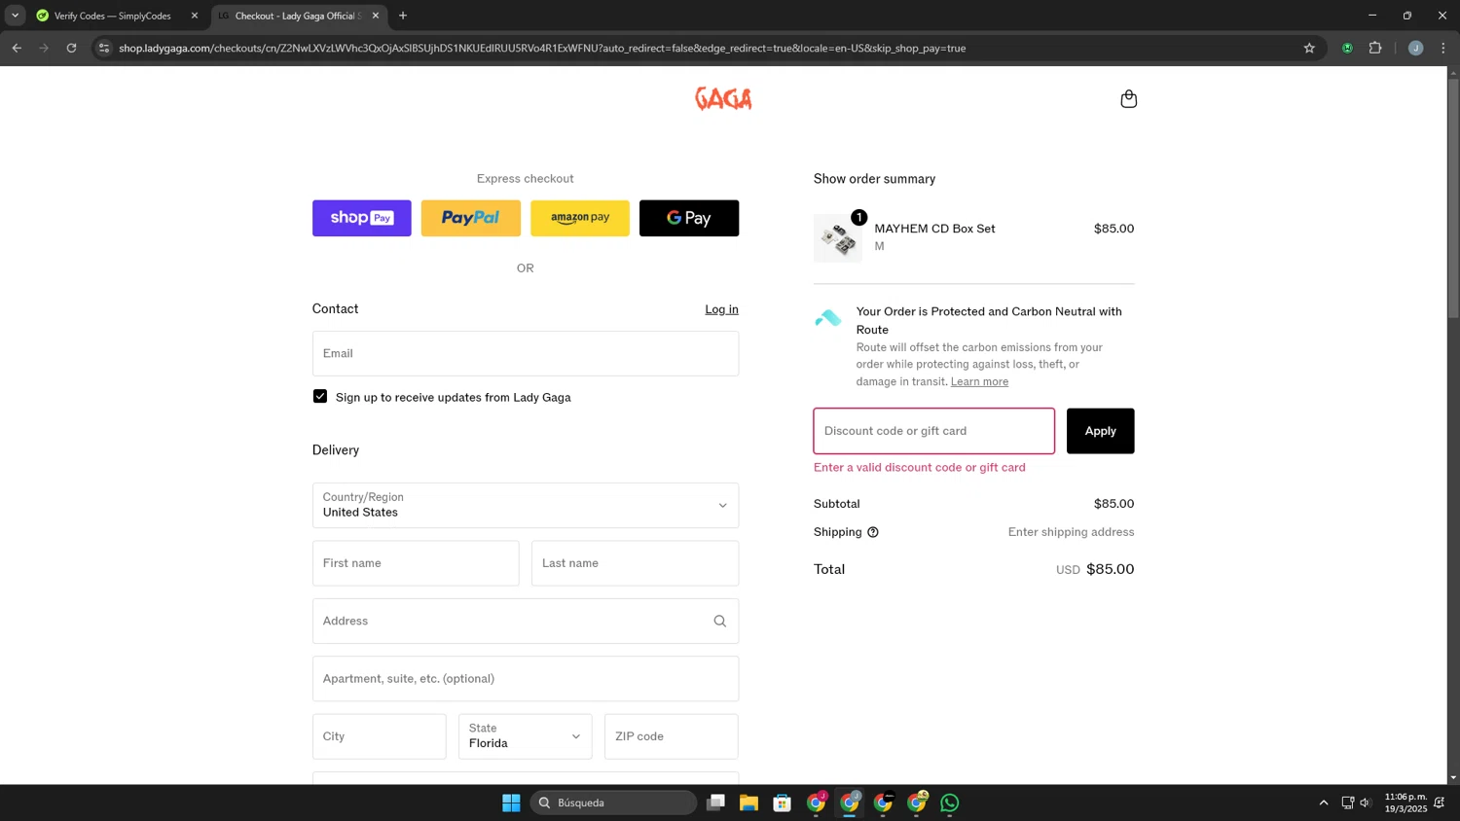1460x821 pixels.
Task: Click the browser back arrow
Action: [x=17, y=48]
